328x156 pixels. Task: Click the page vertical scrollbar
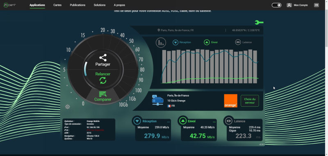point(326,28)
